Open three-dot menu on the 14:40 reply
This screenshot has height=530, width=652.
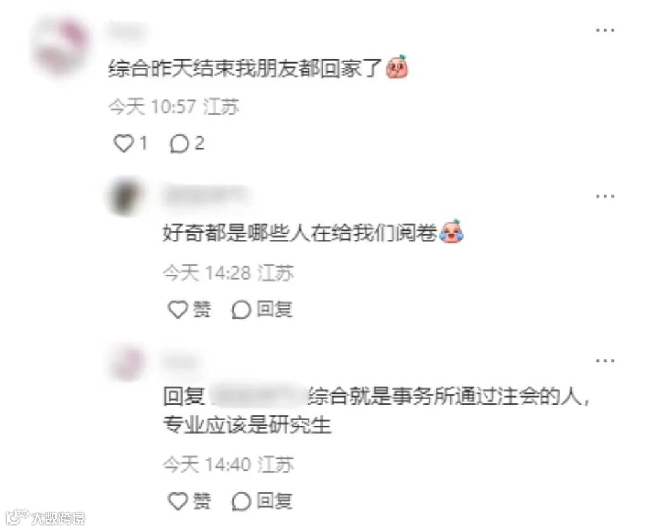pos(605,361)
